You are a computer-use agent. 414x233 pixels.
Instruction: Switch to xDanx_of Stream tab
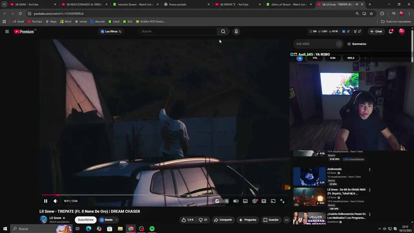click(289, 5)
